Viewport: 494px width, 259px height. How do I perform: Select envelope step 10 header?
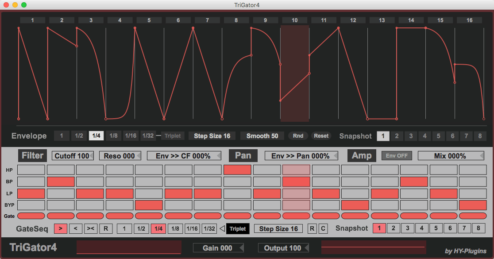[295, 20]
